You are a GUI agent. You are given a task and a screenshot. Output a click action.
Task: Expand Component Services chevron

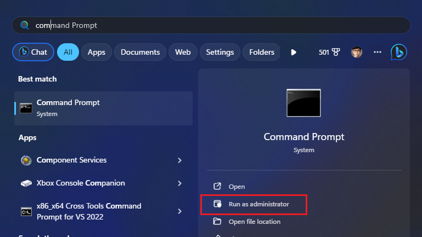click(179, 160)
